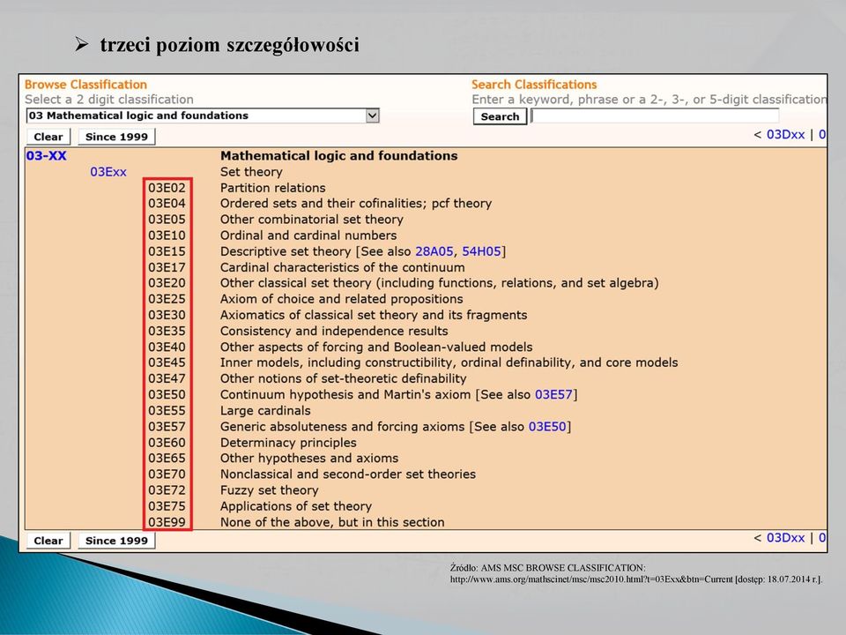The width and height of the screenshot is (846, 635).
Task: Click the top Clear button
Action: coord(48,137)
